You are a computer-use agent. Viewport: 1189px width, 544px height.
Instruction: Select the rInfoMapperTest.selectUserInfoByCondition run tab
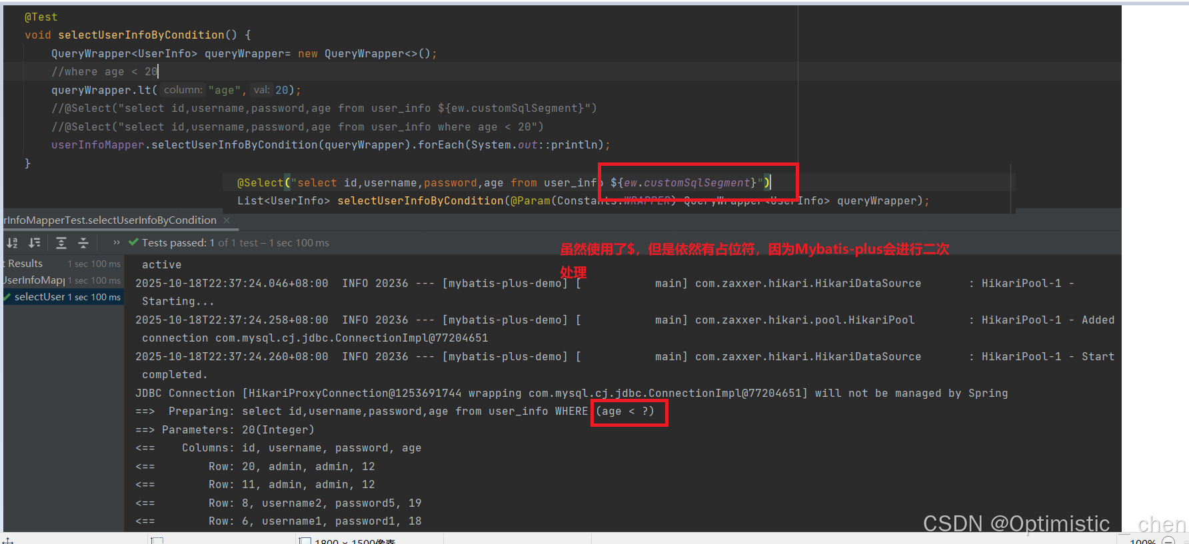click(110, 220)
